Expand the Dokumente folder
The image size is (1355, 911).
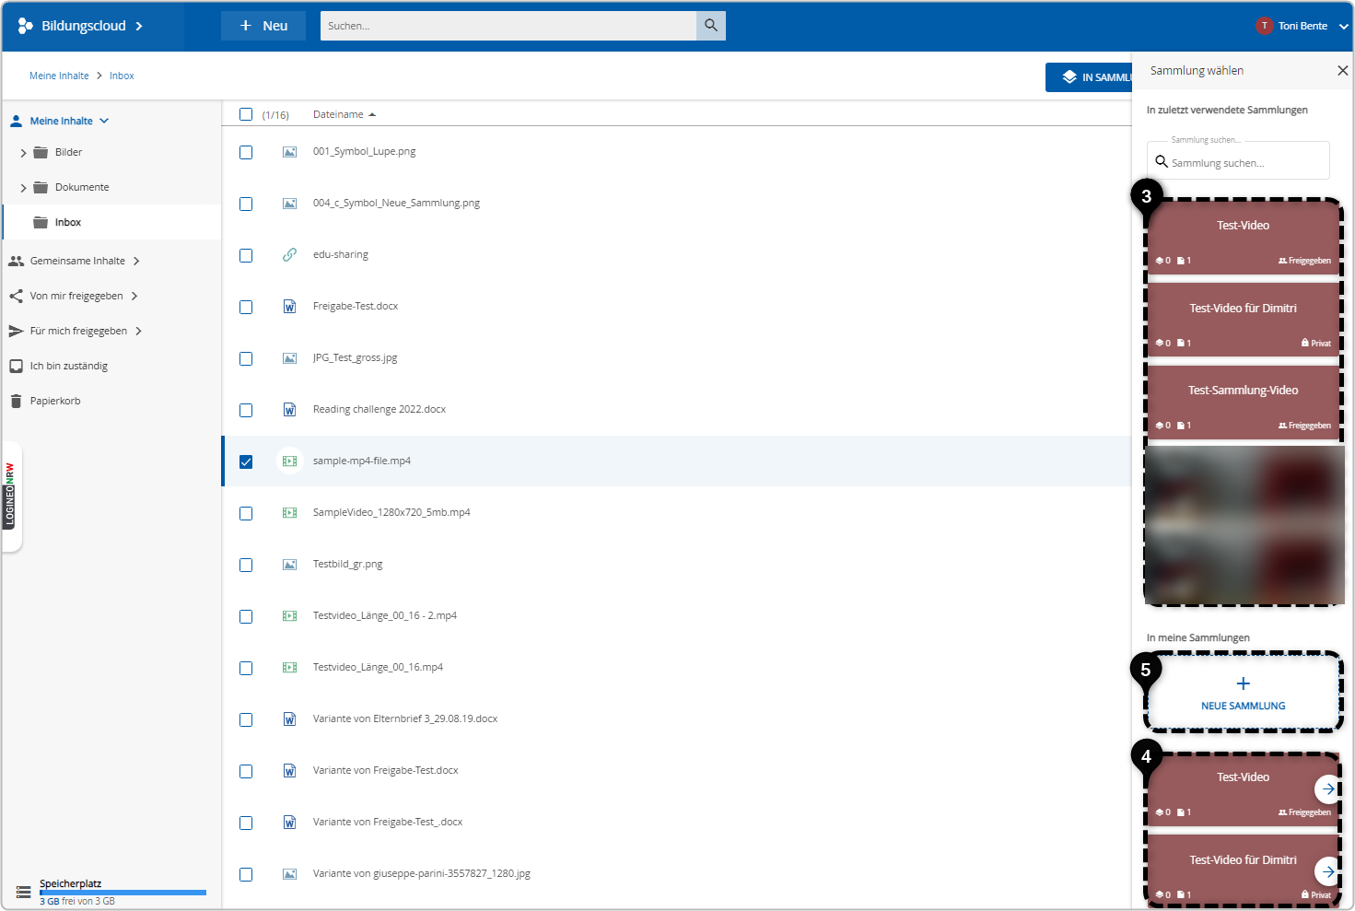(x=22, y=187)
